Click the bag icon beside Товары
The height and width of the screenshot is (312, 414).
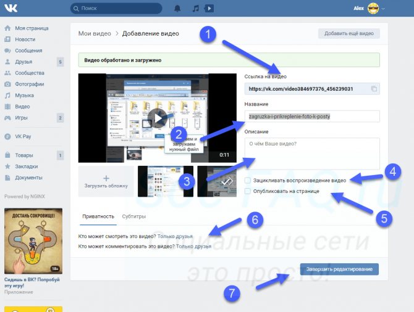click(7, 155)
